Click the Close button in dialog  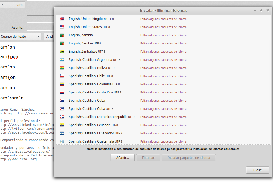(257, 170)
